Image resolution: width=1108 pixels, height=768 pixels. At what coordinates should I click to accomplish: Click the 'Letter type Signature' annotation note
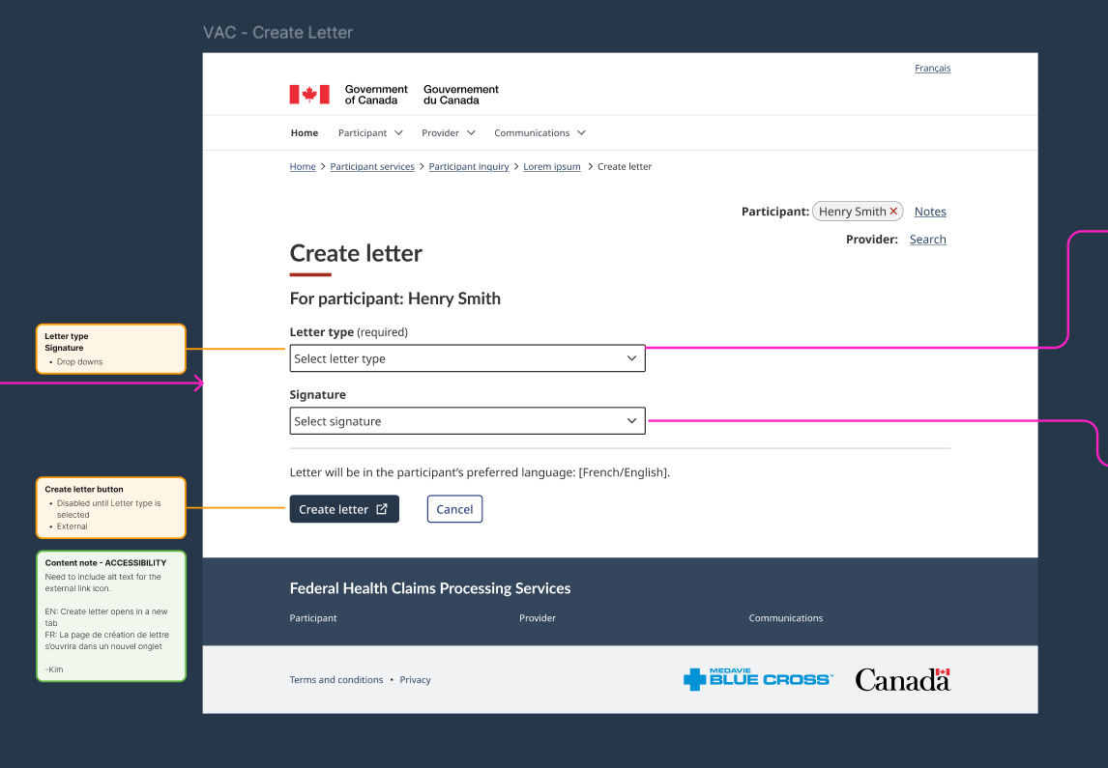[x=111, y=349]
